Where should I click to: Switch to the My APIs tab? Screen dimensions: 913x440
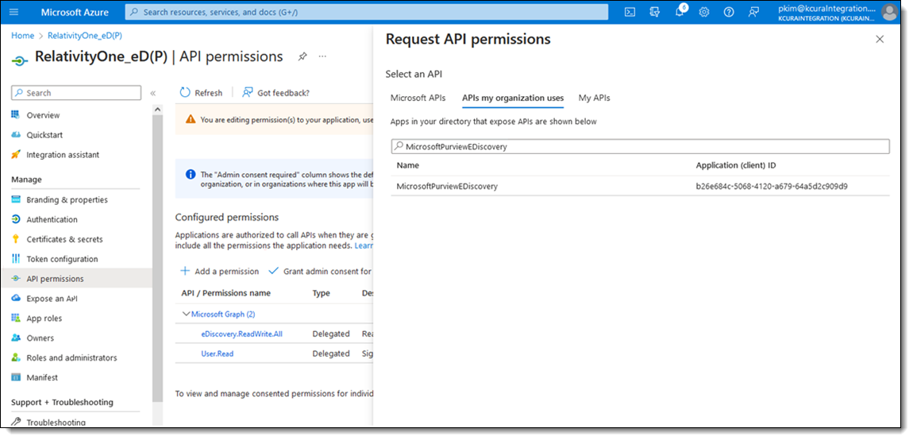coord(595,98)
